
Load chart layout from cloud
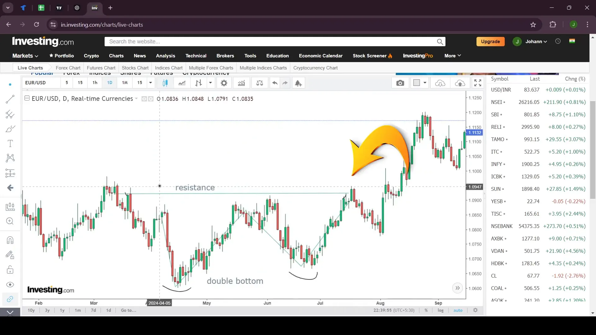(x=440, y=83)
